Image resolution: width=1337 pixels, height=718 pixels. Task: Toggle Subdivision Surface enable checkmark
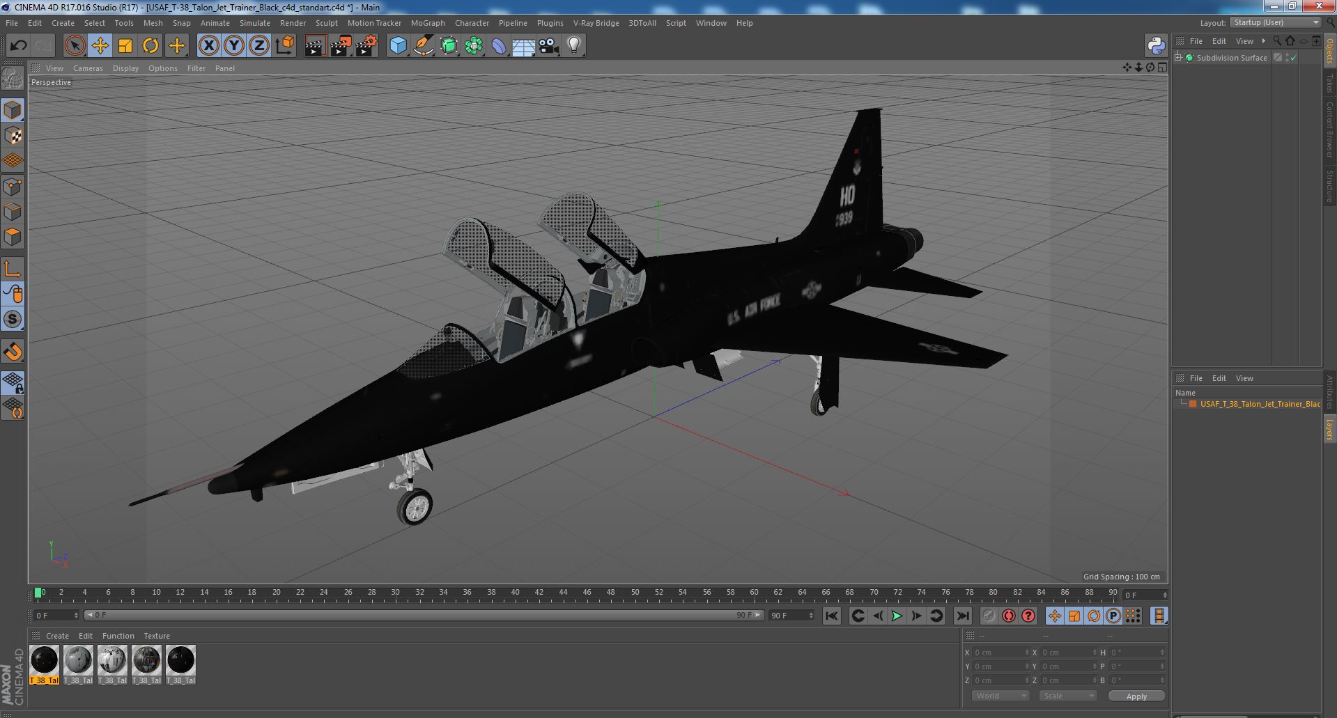pos(1293,58)
